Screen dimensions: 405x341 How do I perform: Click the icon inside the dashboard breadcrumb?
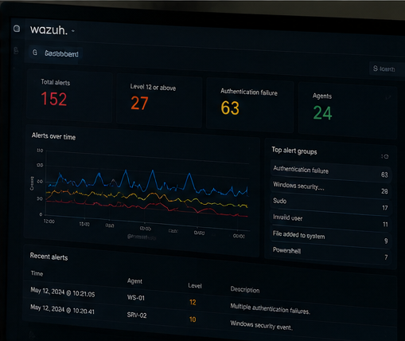[35, 53]
